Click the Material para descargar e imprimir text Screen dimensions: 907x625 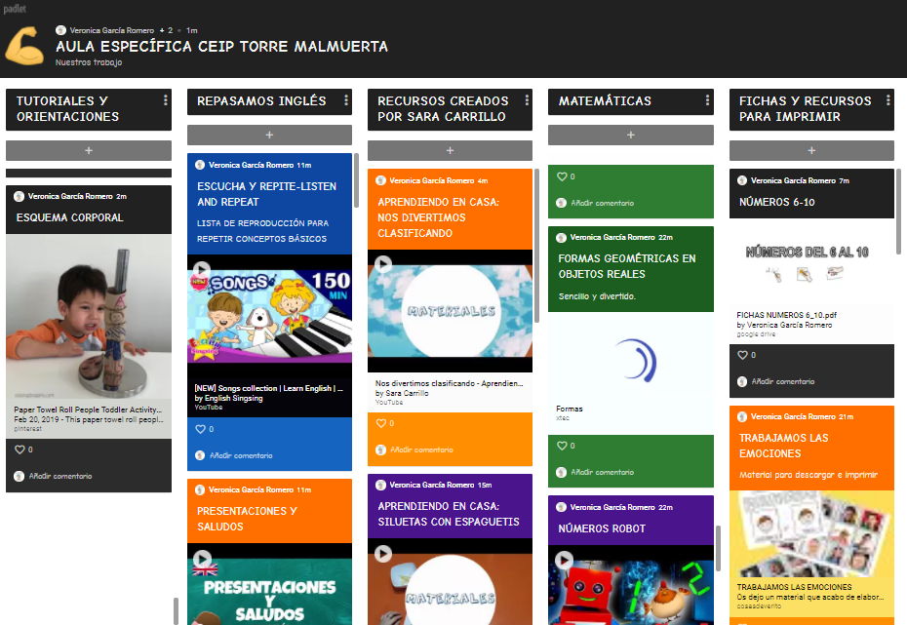point(808,475)
